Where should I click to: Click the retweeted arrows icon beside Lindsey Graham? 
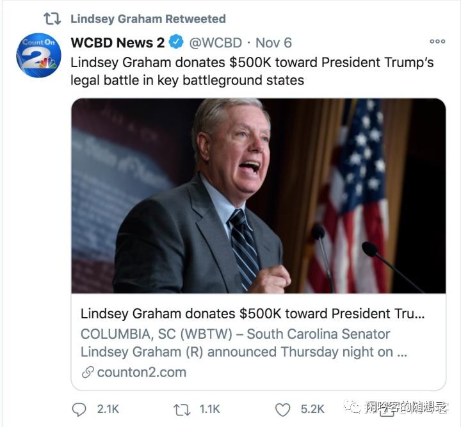tap(53, 19)
